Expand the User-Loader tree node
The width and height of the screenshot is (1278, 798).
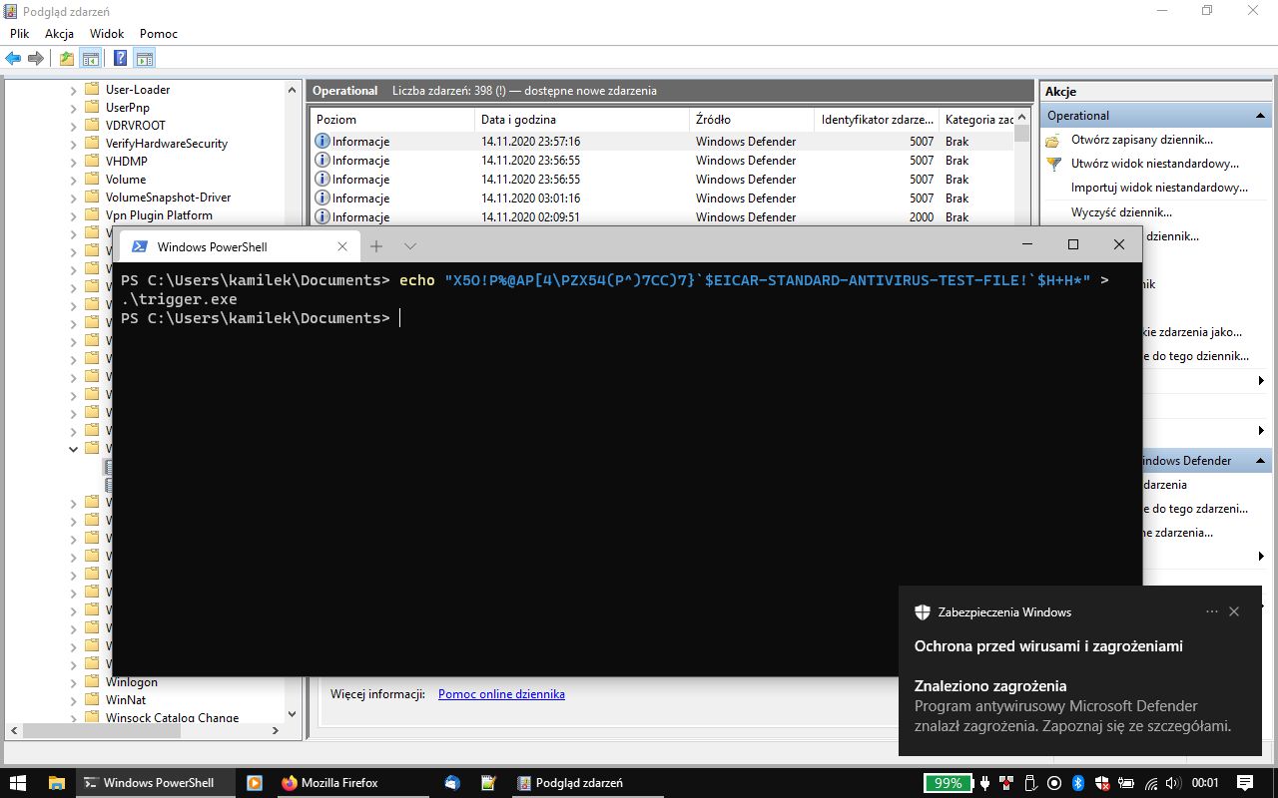point(74,90)
